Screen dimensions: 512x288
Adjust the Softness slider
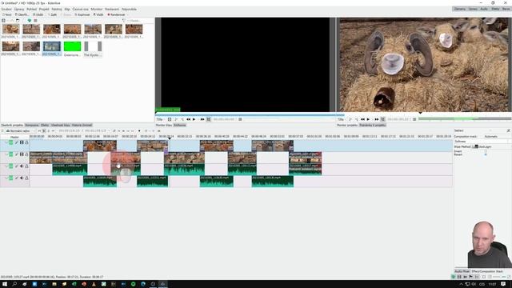[x=482, y=142]
